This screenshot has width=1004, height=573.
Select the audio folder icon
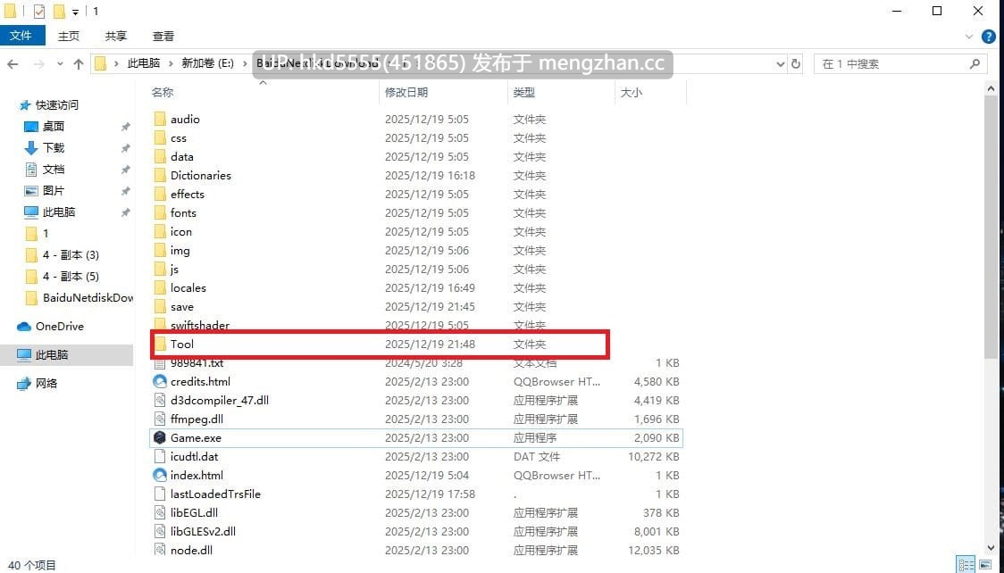click(x=160, y=119)
